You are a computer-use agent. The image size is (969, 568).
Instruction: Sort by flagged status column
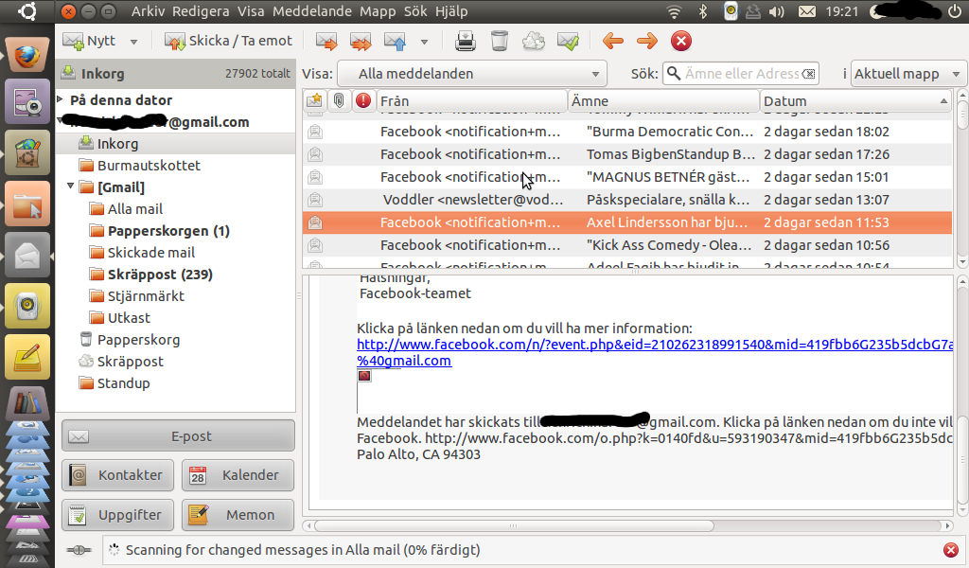click(x=314, y=100)
